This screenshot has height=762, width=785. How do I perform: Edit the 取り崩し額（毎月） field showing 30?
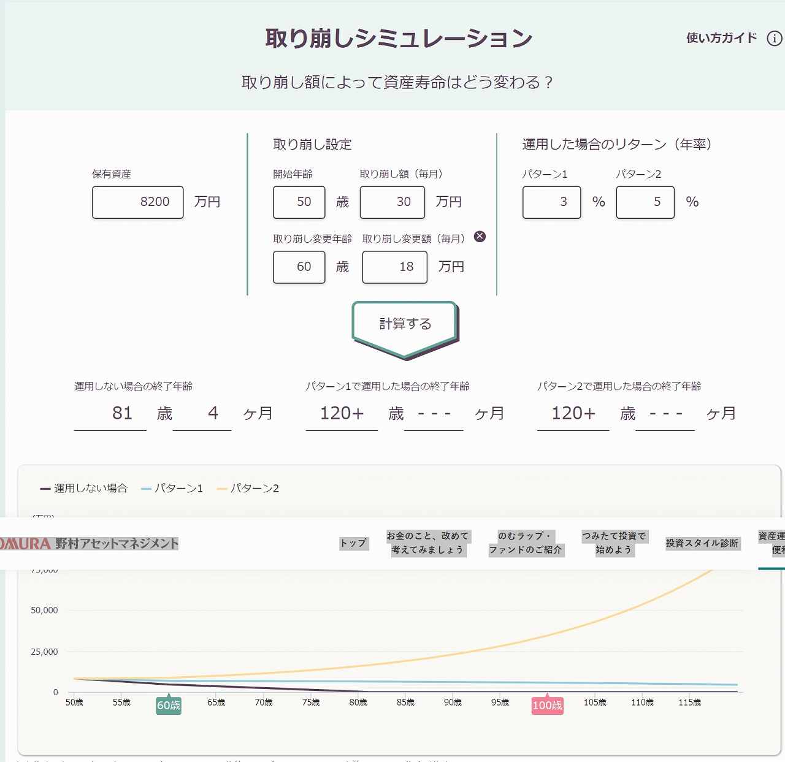(392, 202)
